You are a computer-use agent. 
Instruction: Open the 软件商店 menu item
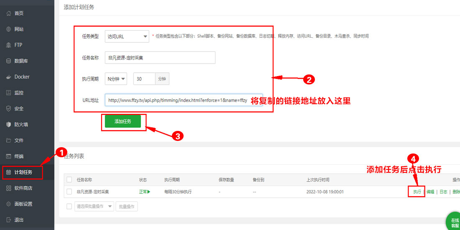click(x=23, y=188)
